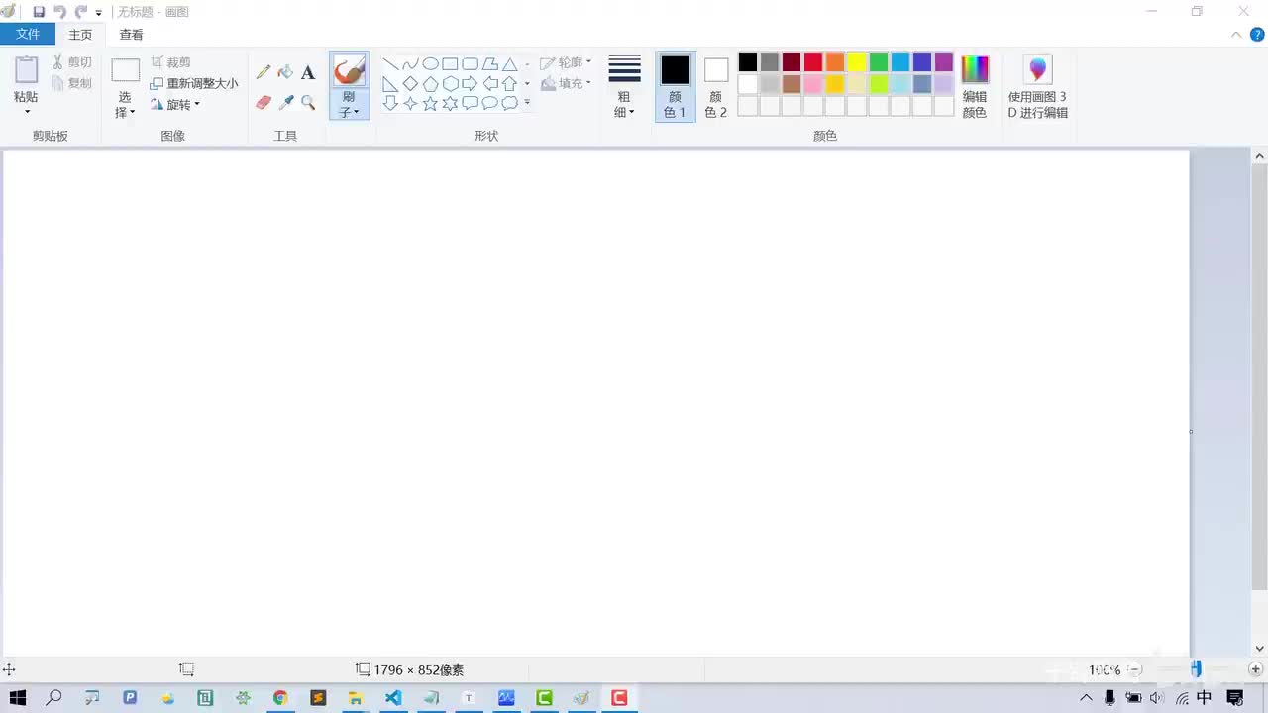Image resolution: width=1268 pixels, height=713 pixels.
Task: Open the 轮廓 outline dropdown
Action: (x=566, y=62)
